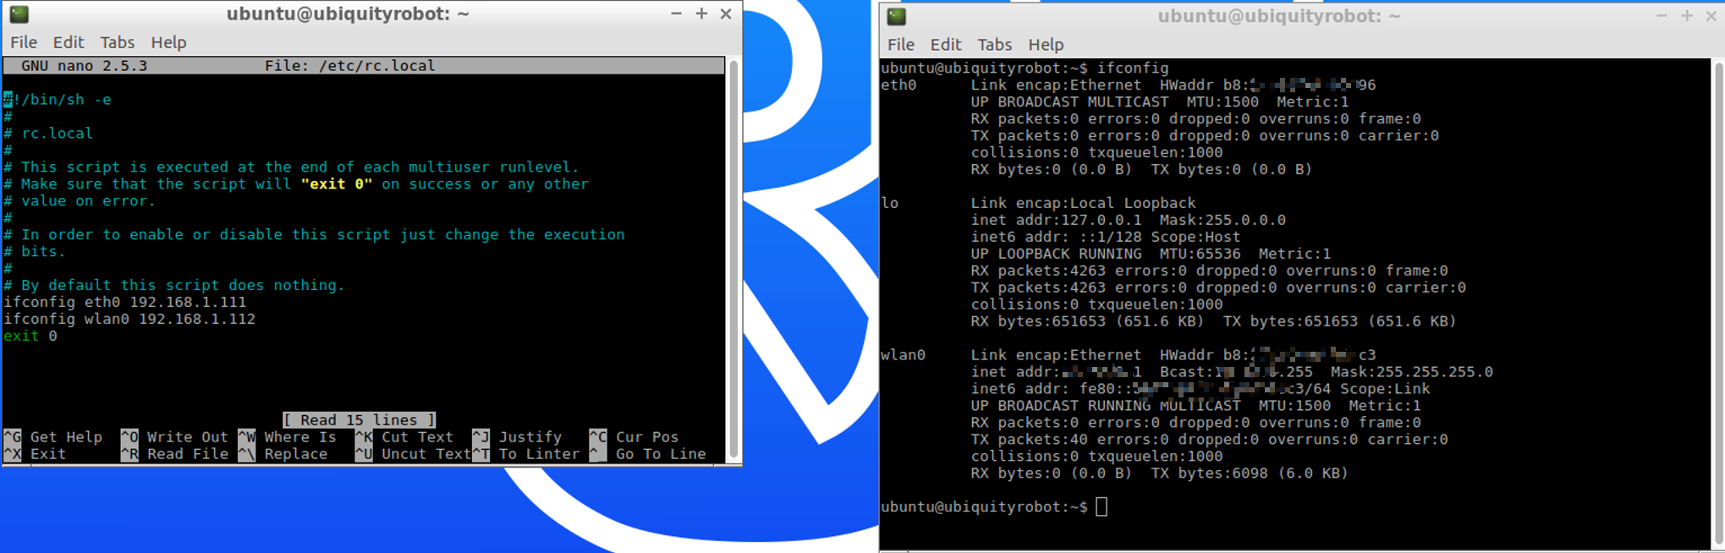Click 'GNU nano 2.5.3' header text
Viewport: 1725px width, 553px height.
coord(84,66)
